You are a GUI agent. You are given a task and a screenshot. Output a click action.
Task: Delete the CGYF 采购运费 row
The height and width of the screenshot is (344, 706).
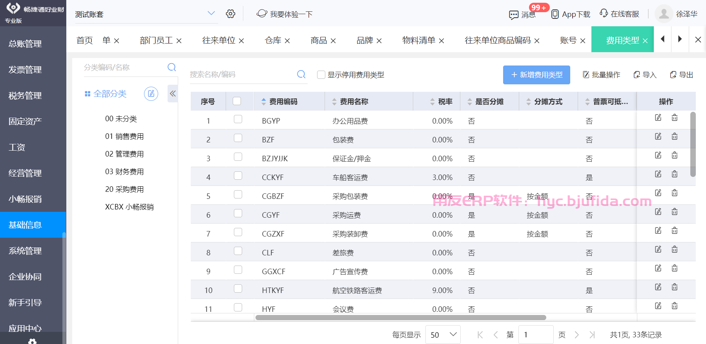(675, 212)
